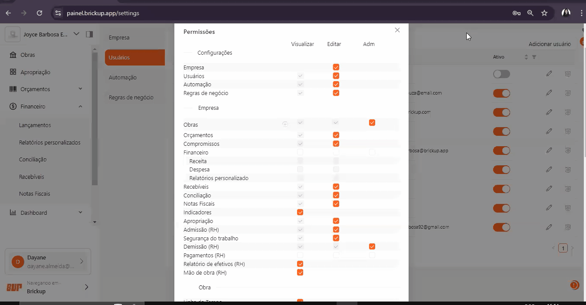Collapse the Financeiro sidebar section

80,106
